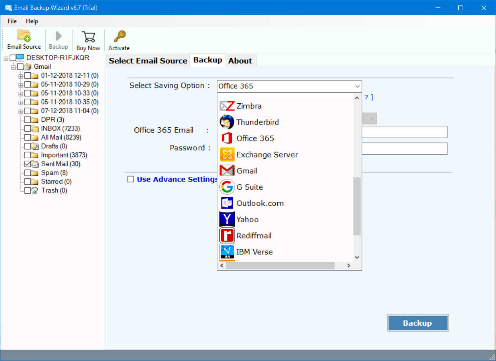Viewport: 496px width, 361px height.
Task: Click the dropdown list vertical scrollbar thumb
Action: click(357, 206)
